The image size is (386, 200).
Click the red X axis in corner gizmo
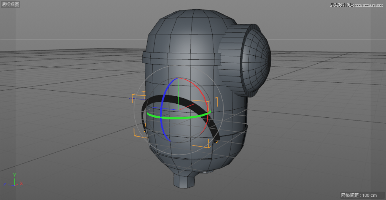(x=20, y=183)
